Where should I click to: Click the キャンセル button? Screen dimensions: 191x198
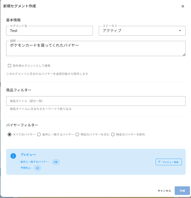[x=164, y=191]
